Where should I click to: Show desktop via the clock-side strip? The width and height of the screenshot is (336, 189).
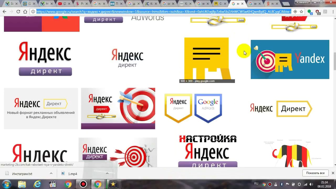[335, 184]
